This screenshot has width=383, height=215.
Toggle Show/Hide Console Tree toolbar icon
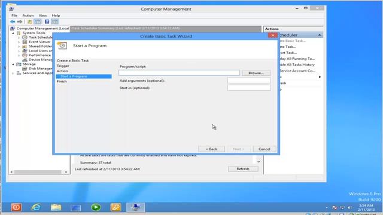tap(38, 21)
